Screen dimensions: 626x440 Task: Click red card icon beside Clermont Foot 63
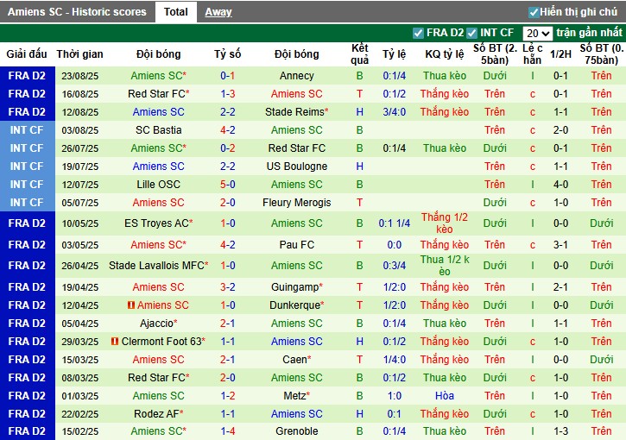click(115, 342)
